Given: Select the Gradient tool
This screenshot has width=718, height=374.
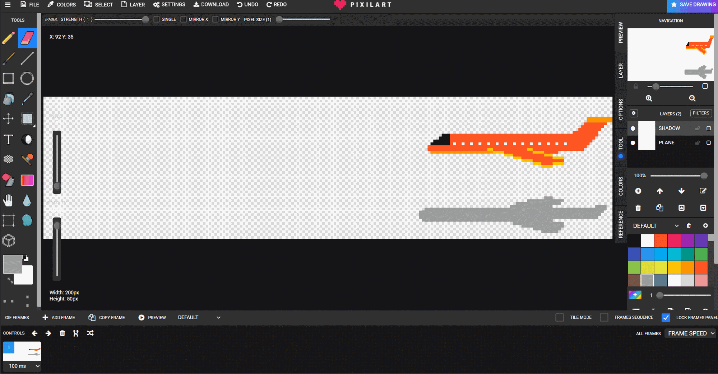Looking at the screenshot, I should [27, 180].
